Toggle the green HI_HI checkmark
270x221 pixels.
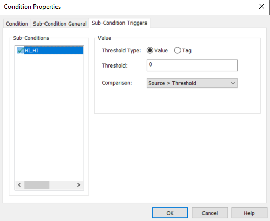[20, 50]
